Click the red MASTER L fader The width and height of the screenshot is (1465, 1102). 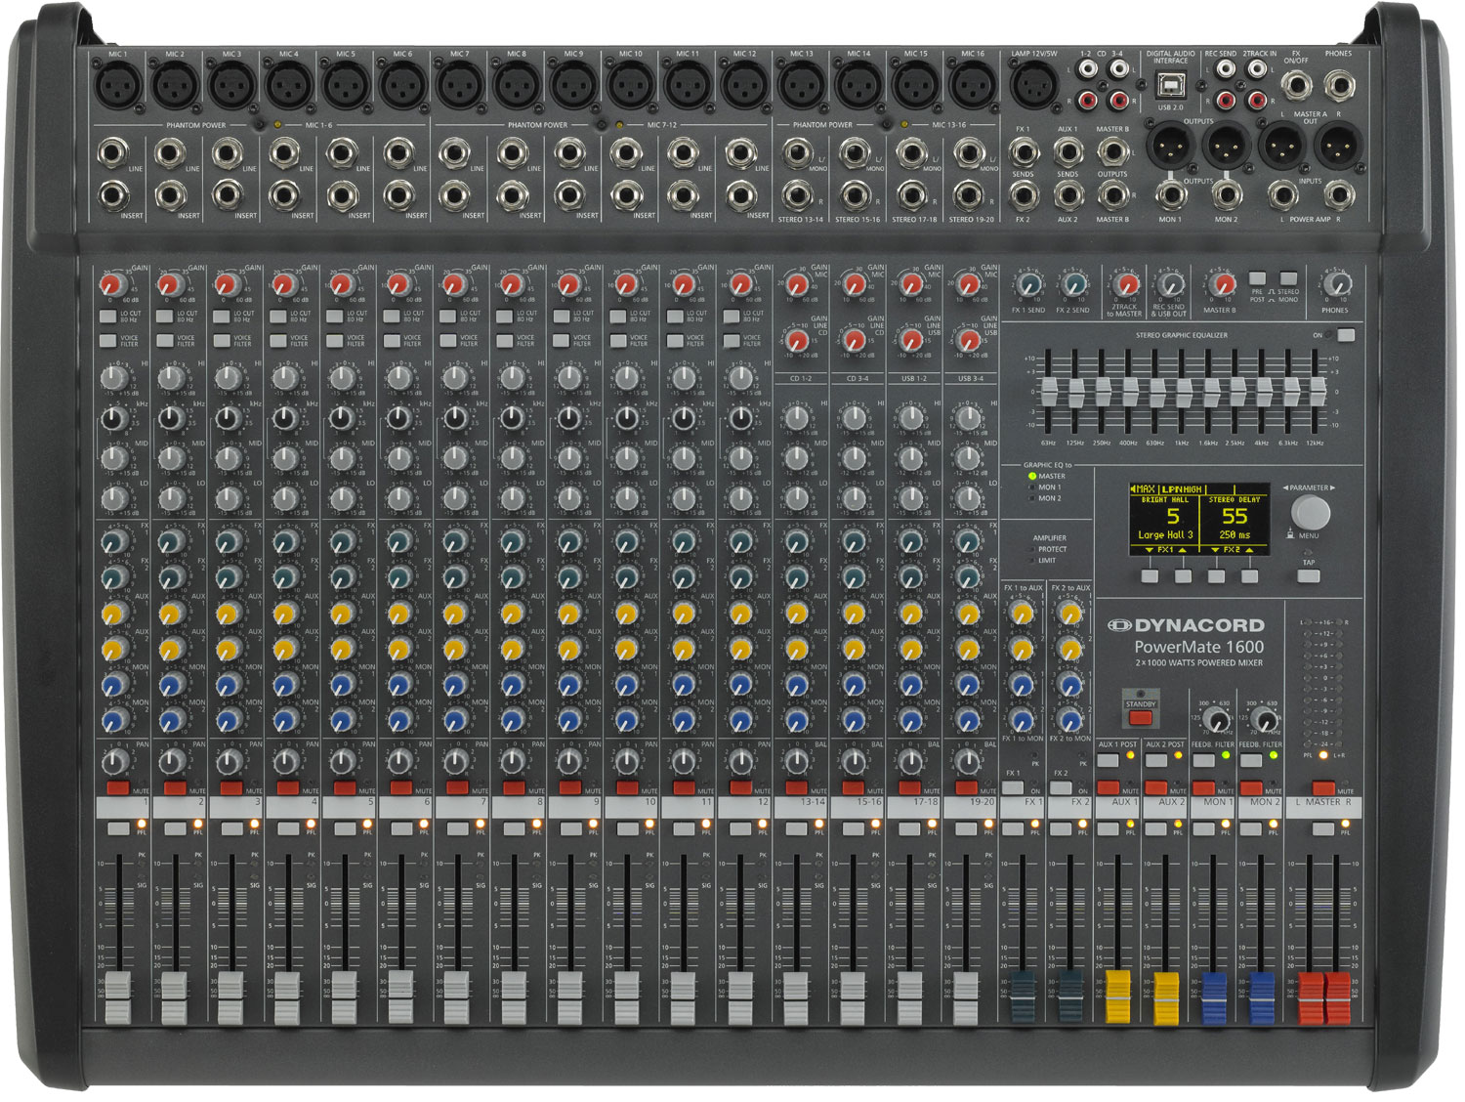[1311, 996]
